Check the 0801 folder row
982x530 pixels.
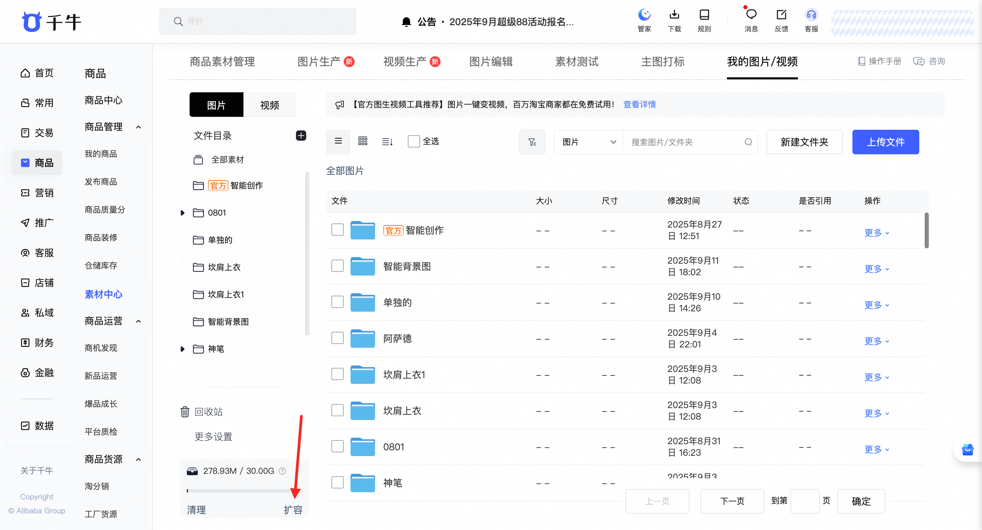tap(337, 446)
